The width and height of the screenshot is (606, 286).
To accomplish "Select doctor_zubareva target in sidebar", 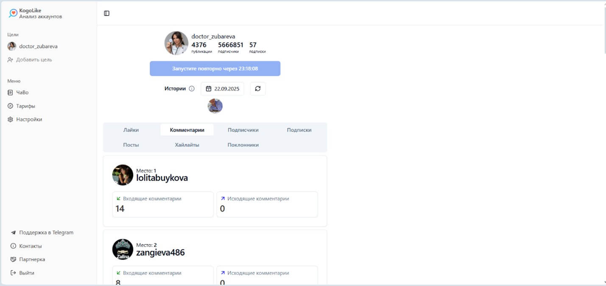I will pos(38,47).
